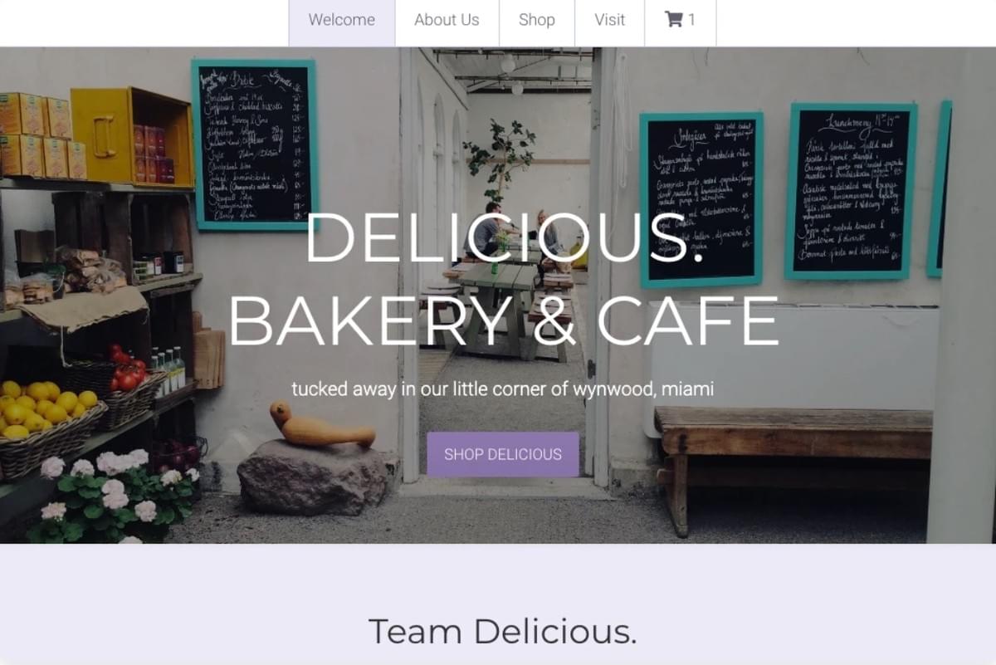996x665 pixels.
Task: Open the shopping cart icon
Action: click(673, 20)
